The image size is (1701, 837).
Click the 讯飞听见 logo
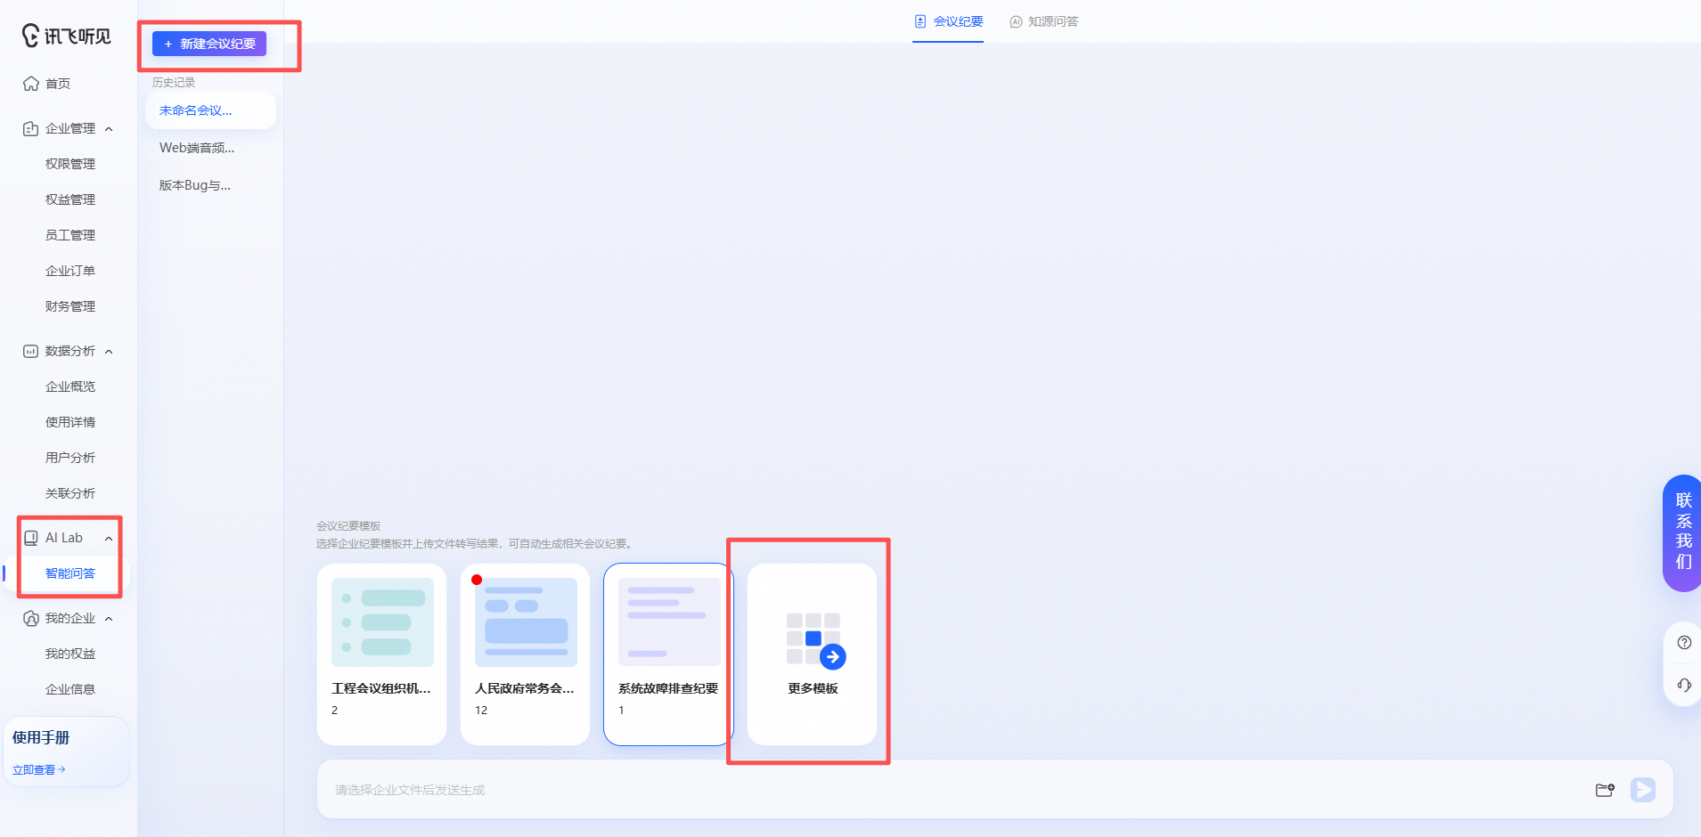pyautogui.click(x=67, y=36)
